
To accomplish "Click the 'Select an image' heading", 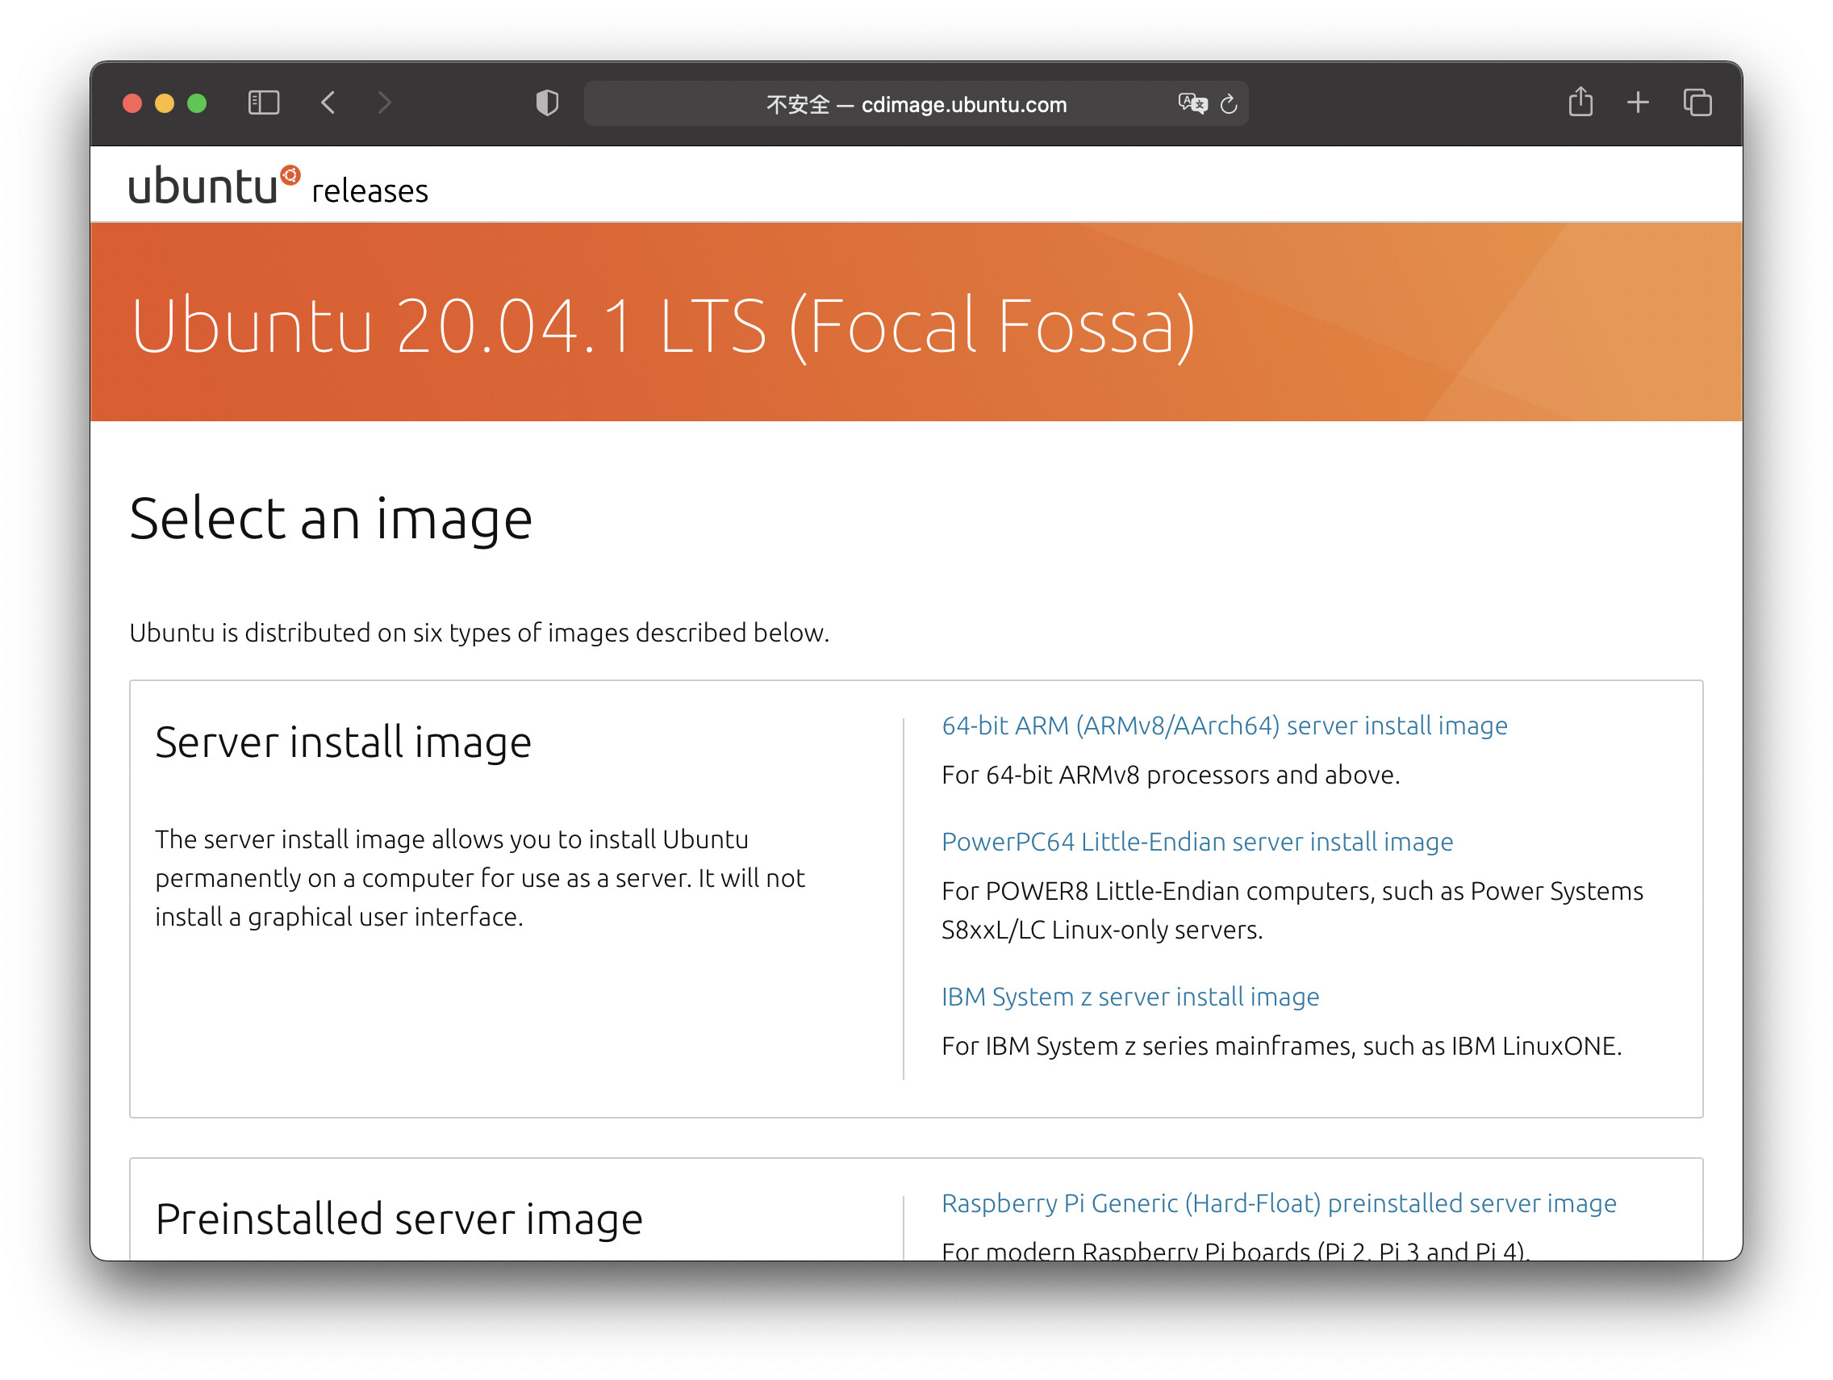I will click(331, 519).
